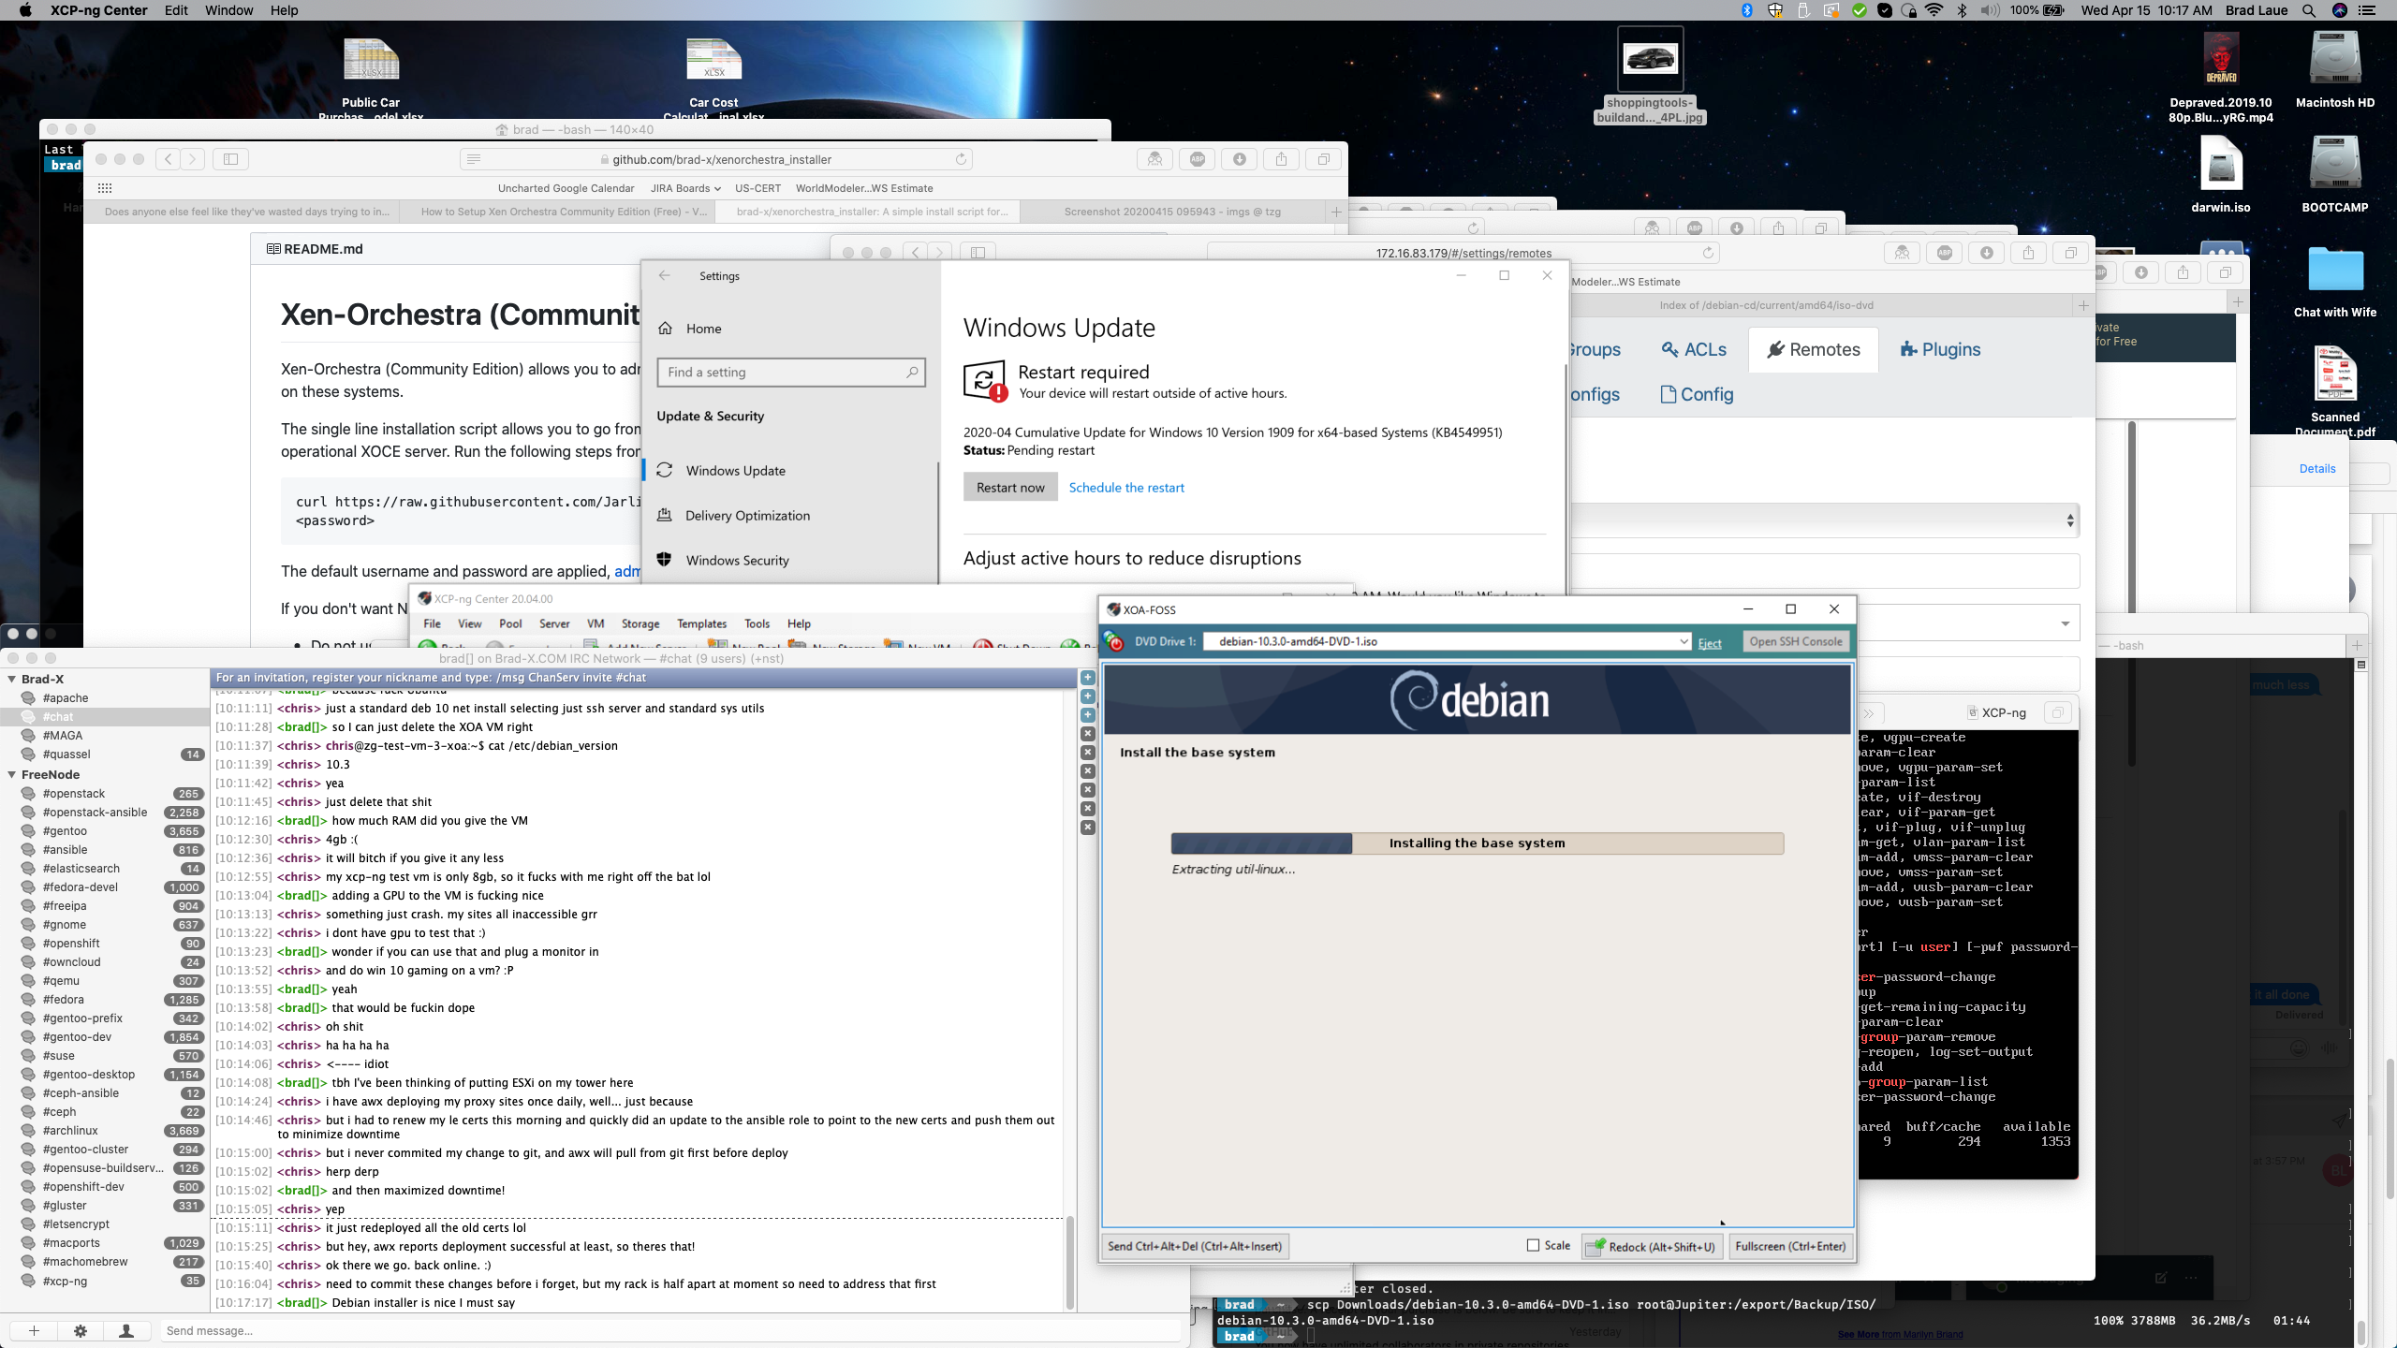Image resolution: width=2397 pixels, height=1348 pixels.
Task: Click the Redock icon button in XOA-FOSS window
Action: coord(1653,1246)
